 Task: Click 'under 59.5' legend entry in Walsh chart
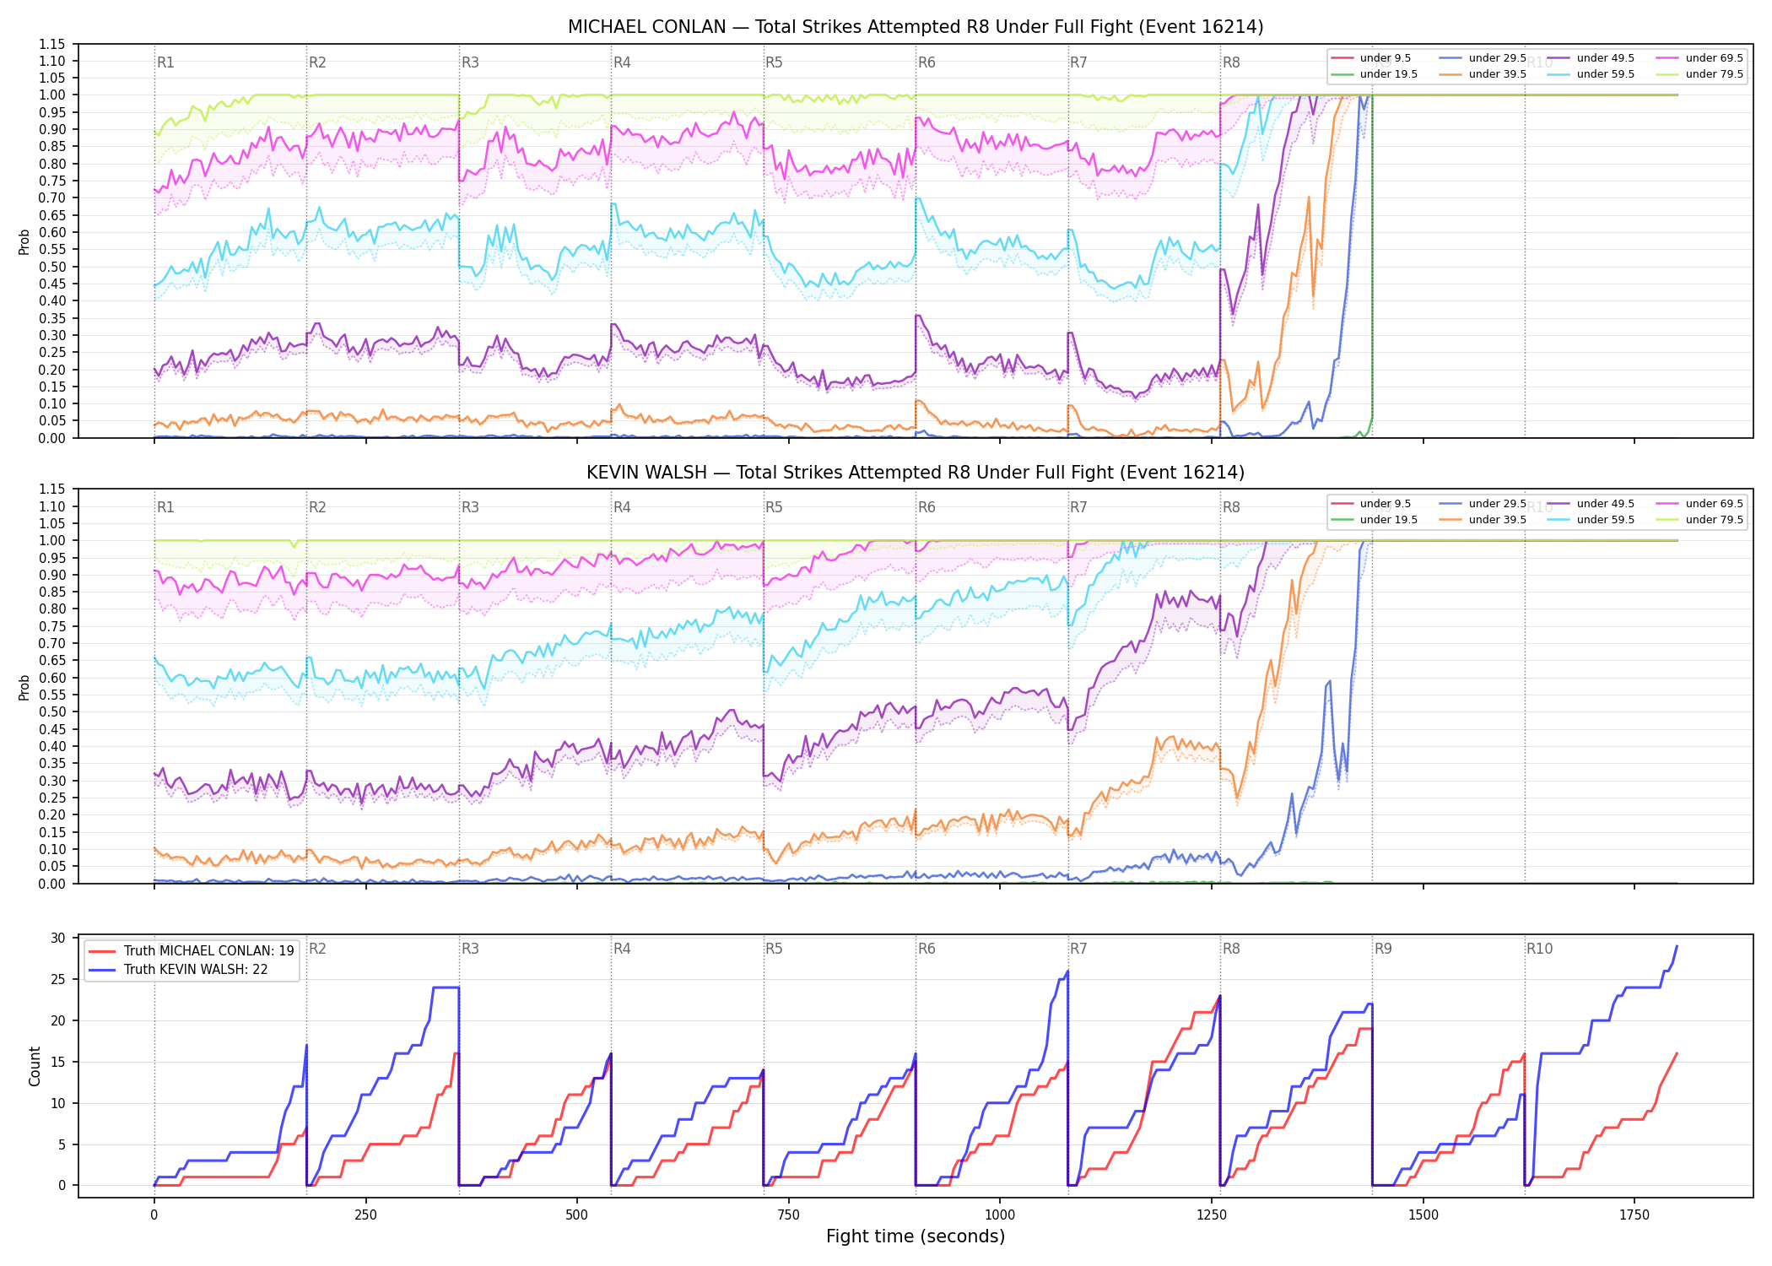(1591, 520)
